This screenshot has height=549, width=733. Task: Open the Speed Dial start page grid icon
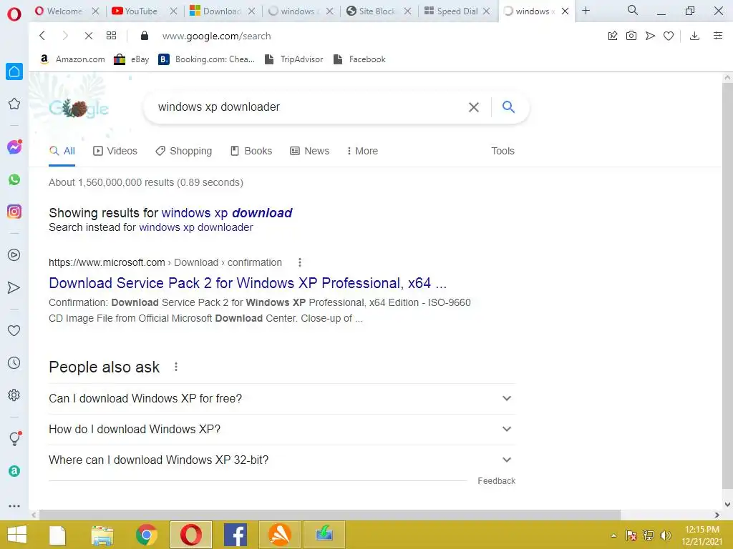111,36
